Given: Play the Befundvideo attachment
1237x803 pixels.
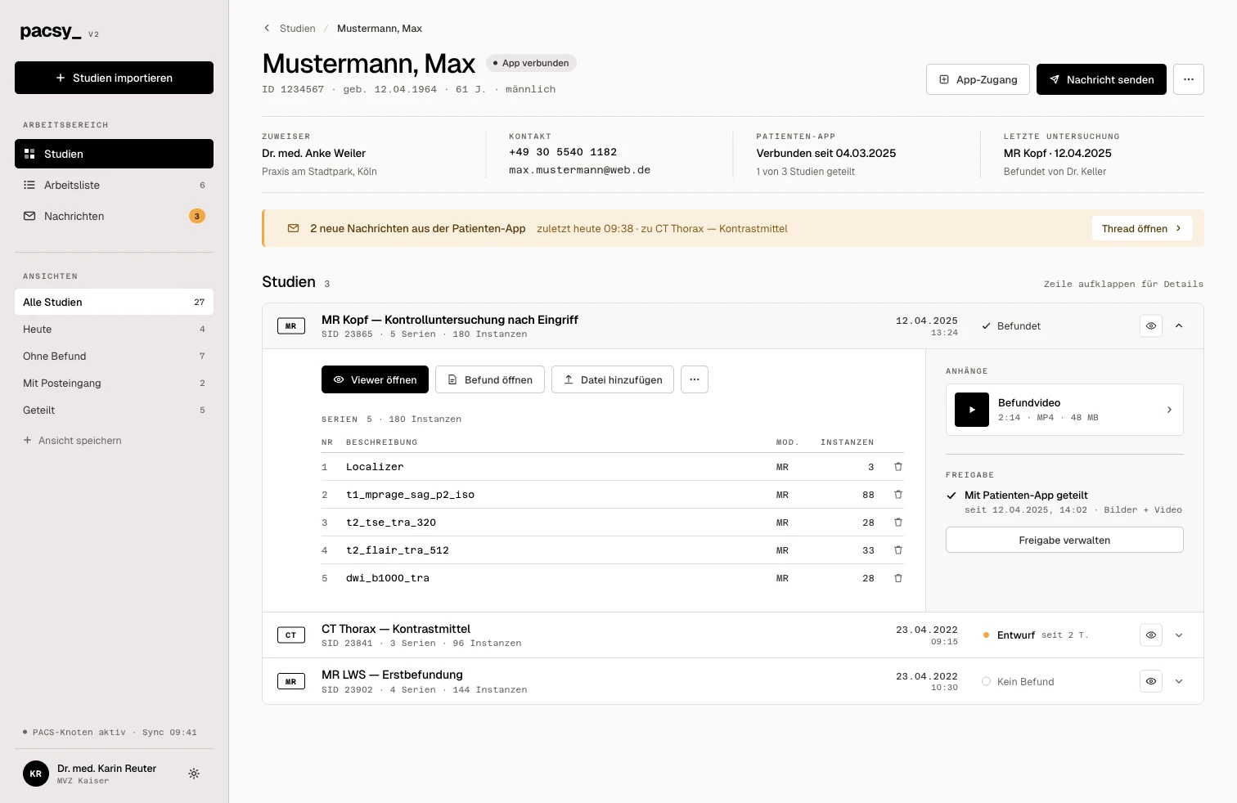Looking at the screenshot, I should point(972,410).
